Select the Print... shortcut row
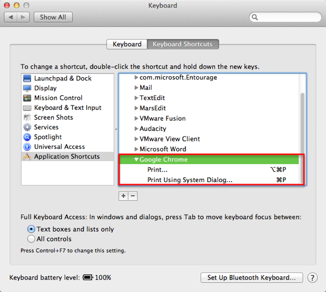The image size is (326, 292). [209, 170]
